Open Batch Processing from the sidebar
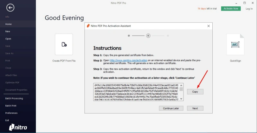 14,98
